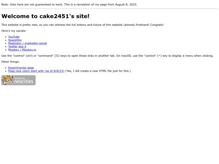Click the 'Welcome to cake2451's site!' heading

[x=45, y=16]
